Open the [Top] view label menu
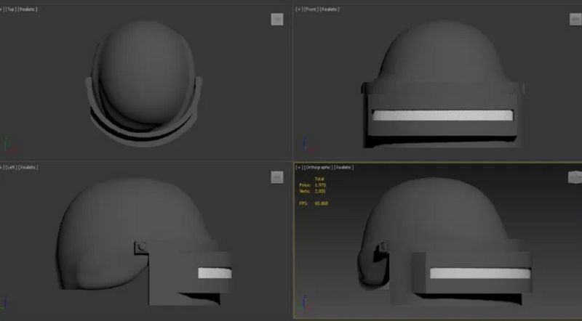The height and width of the screenshot is (321, 582). [11, 9]
